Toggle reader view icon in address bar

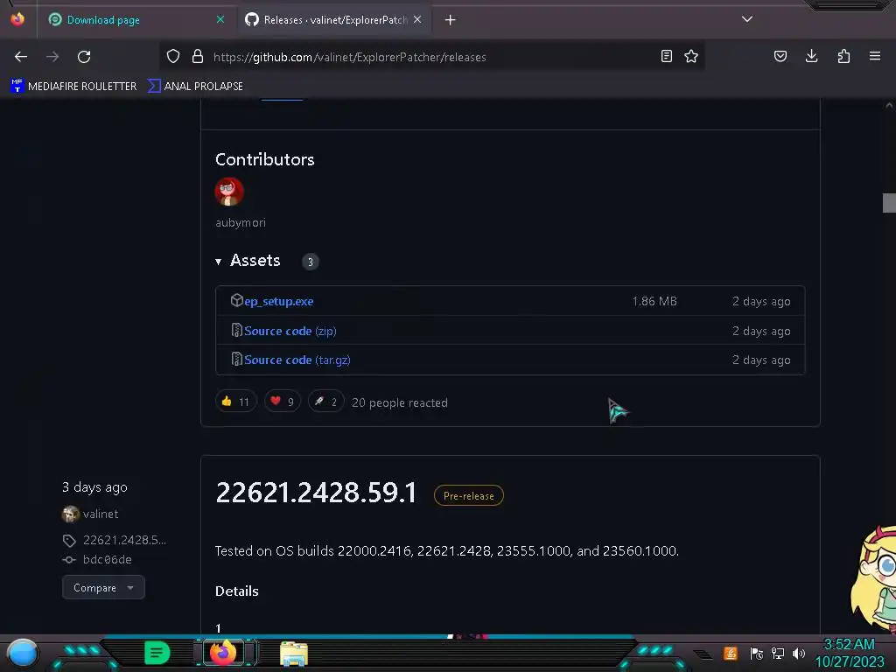point(666,56)
